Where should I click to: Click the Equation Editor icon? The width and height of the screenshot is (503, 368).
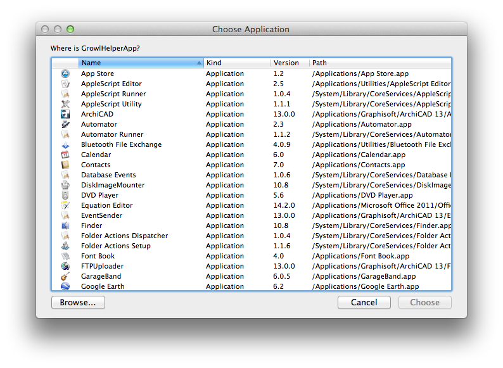tap(65, 205)
